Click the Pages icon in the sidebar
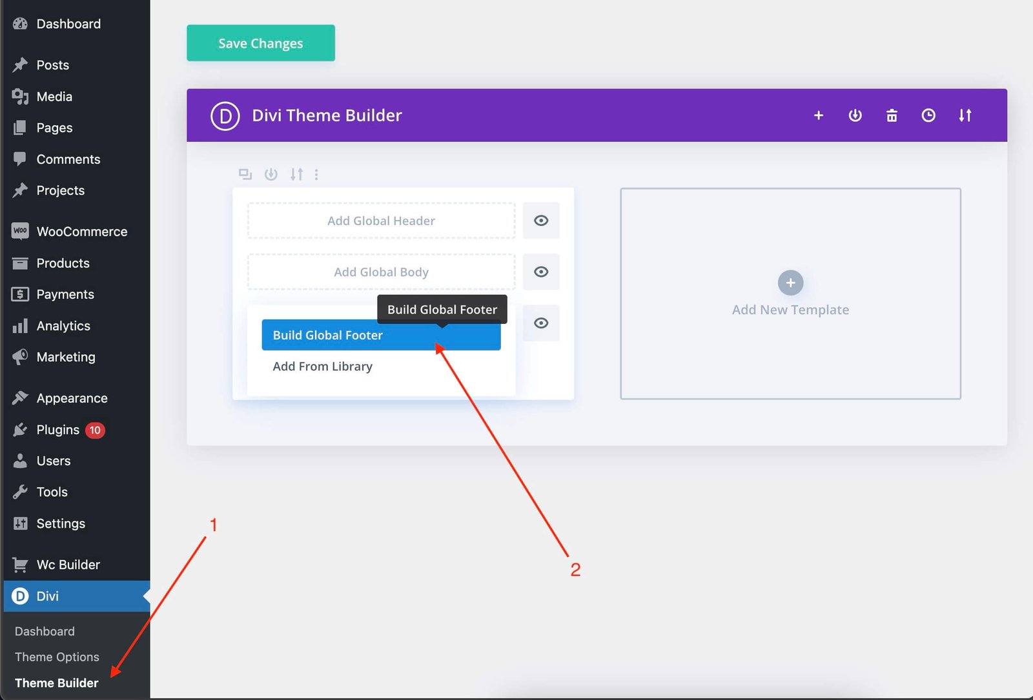Screen dimensions: 1033x700 coord(20,128)
